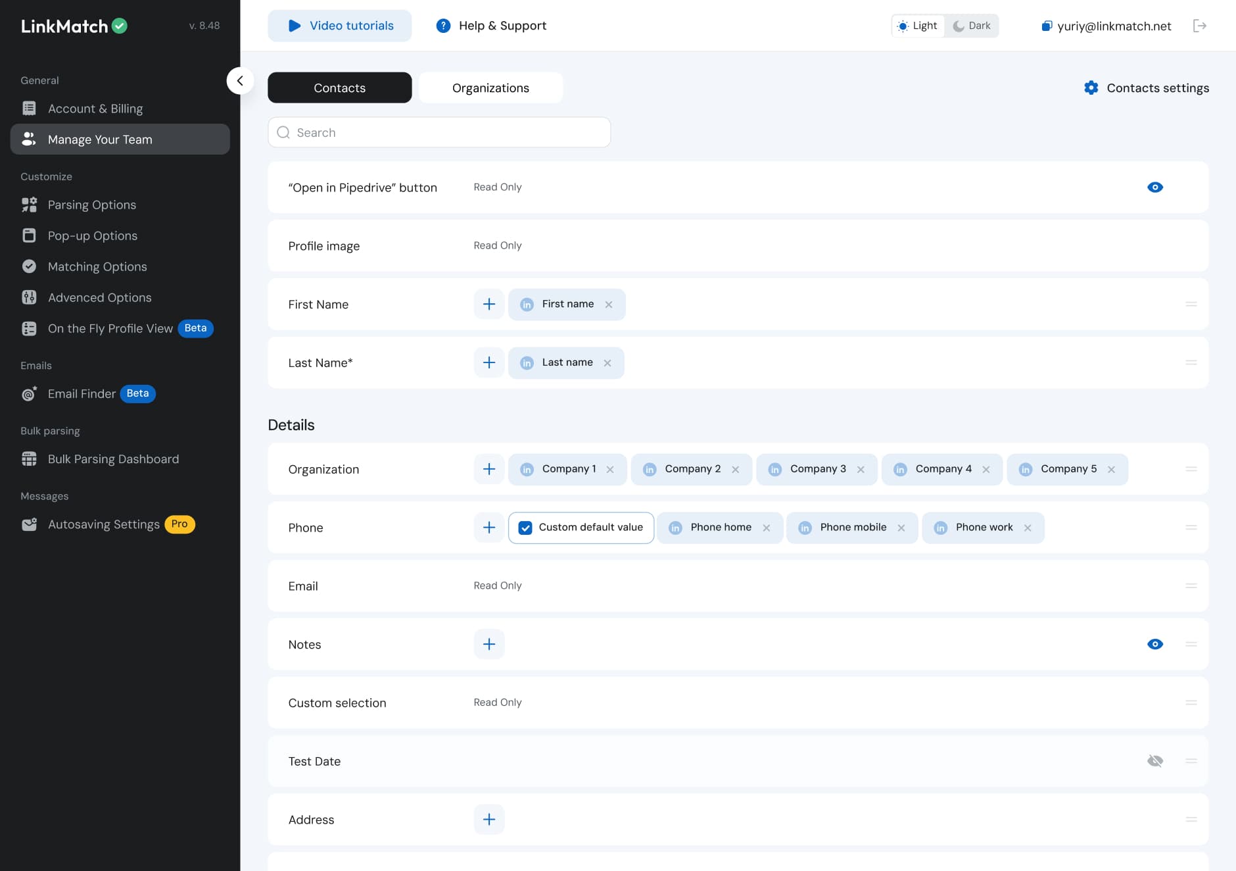
Task: Open Help & Support
Action: (492, 26)
